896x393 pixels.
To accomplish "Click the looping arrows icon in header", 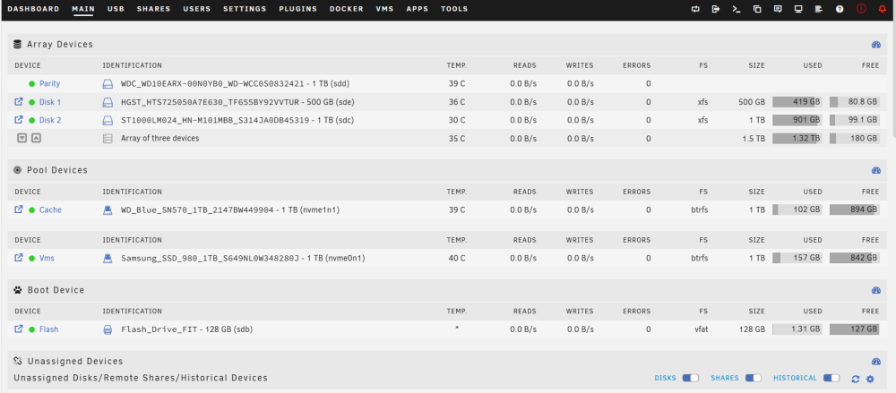I will [x=695, y=9].
